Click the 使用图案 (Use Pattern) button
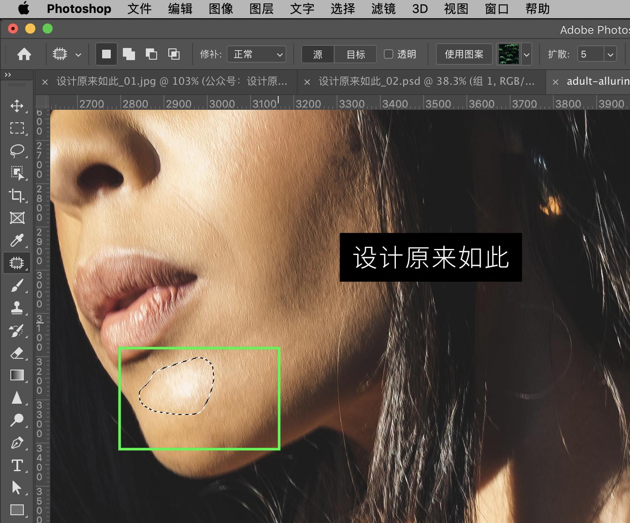This screenshot has width=630, height=523. pyautogui.click(x=463, y=54)
